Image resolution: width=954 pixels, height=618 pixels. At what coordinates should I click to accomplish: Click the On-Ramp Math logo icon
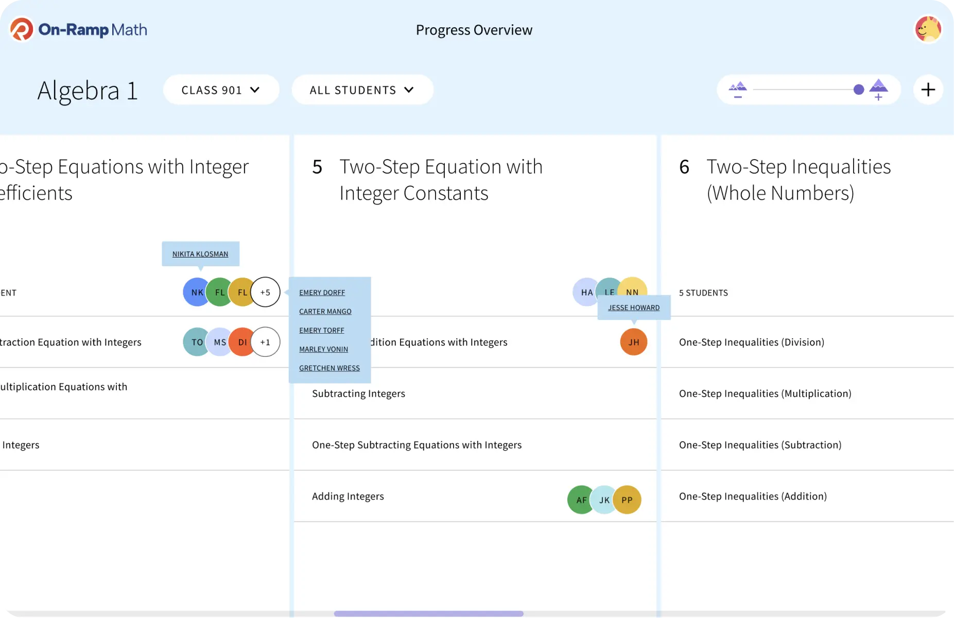22,29
